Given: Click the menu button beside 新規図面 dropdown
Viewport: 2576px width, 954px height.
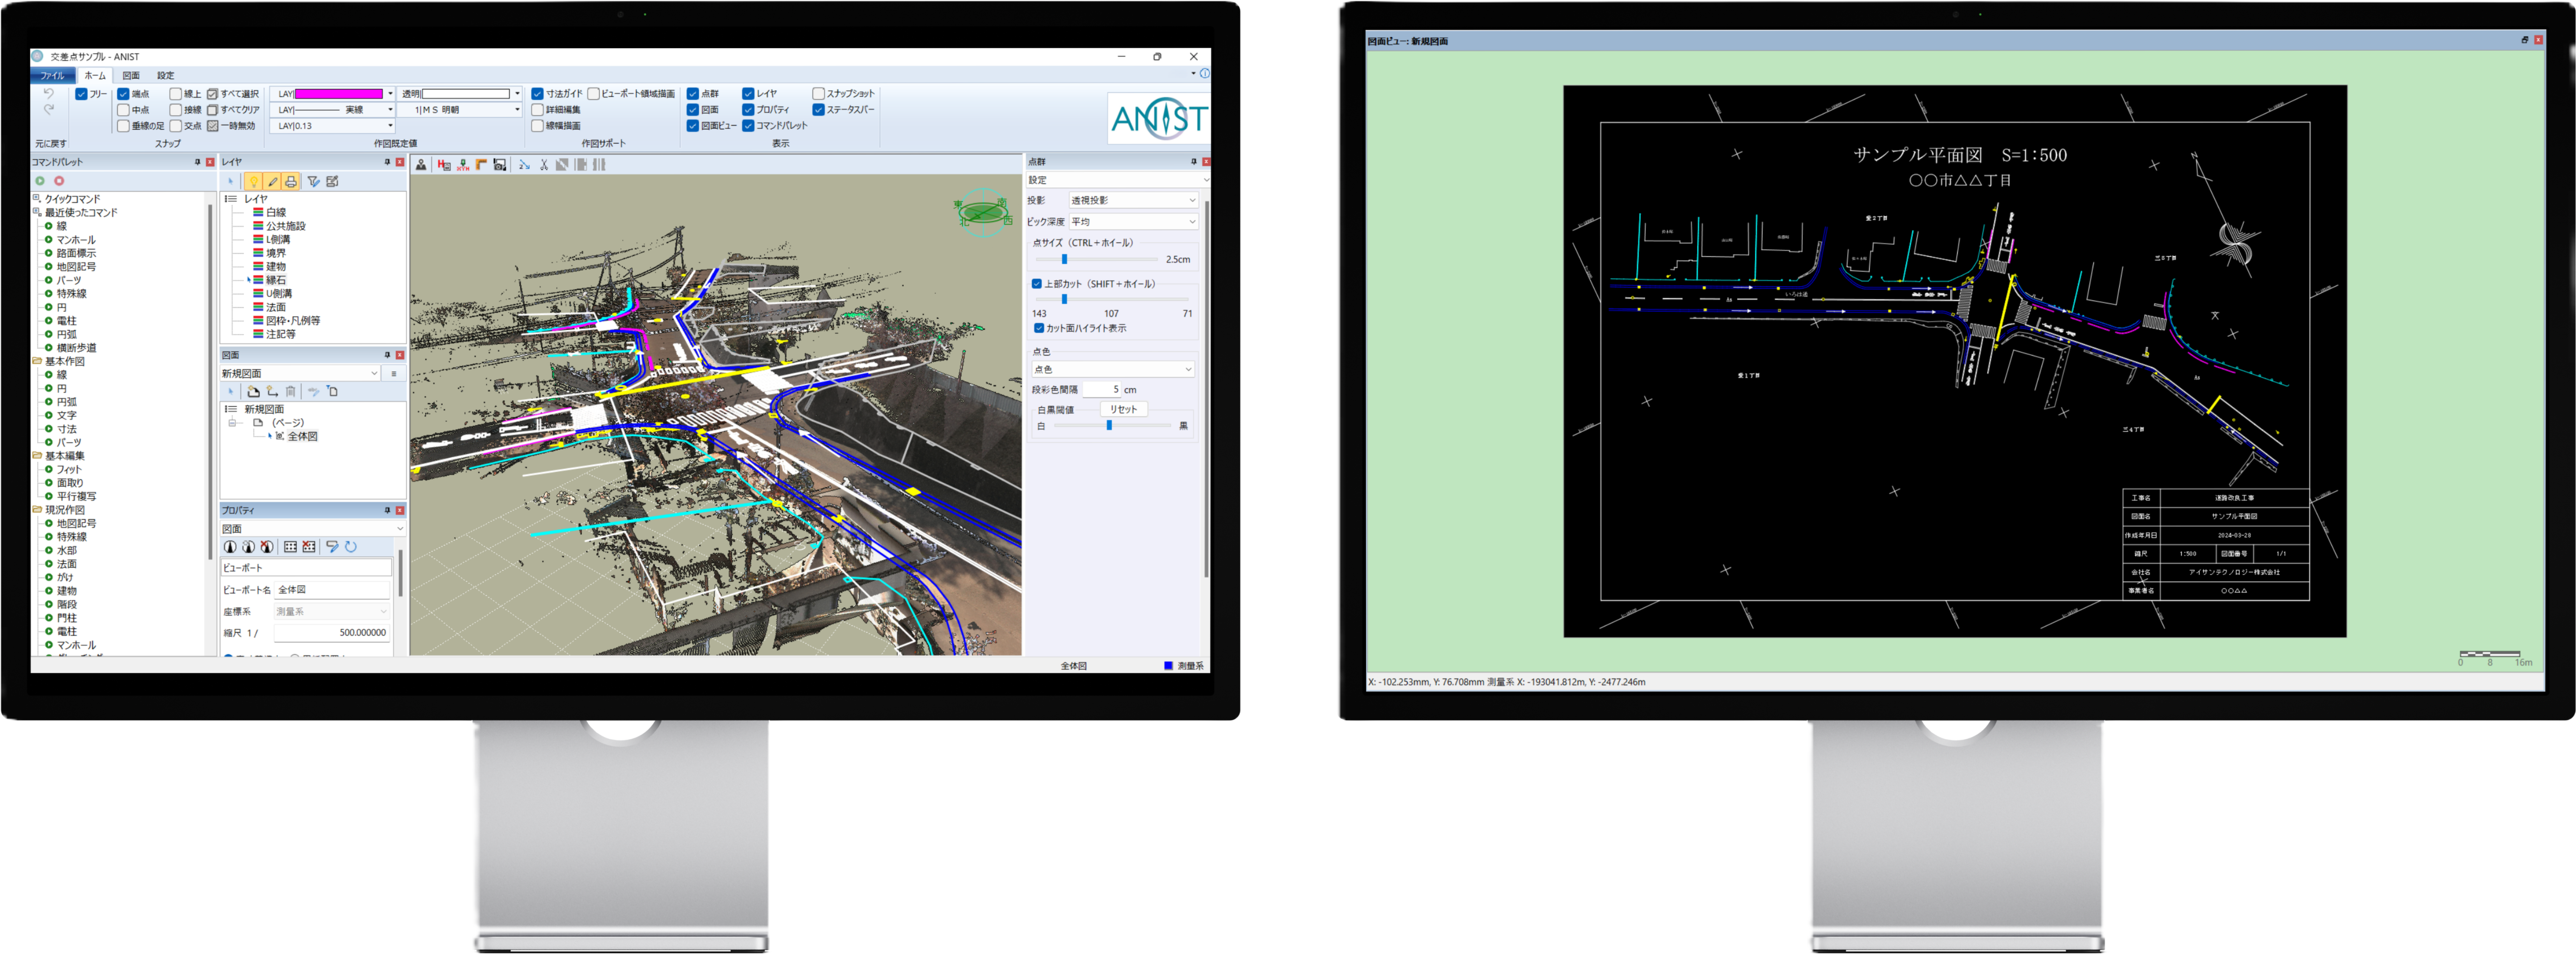Looking at the screenshot, I should click(x=394, y=374).
